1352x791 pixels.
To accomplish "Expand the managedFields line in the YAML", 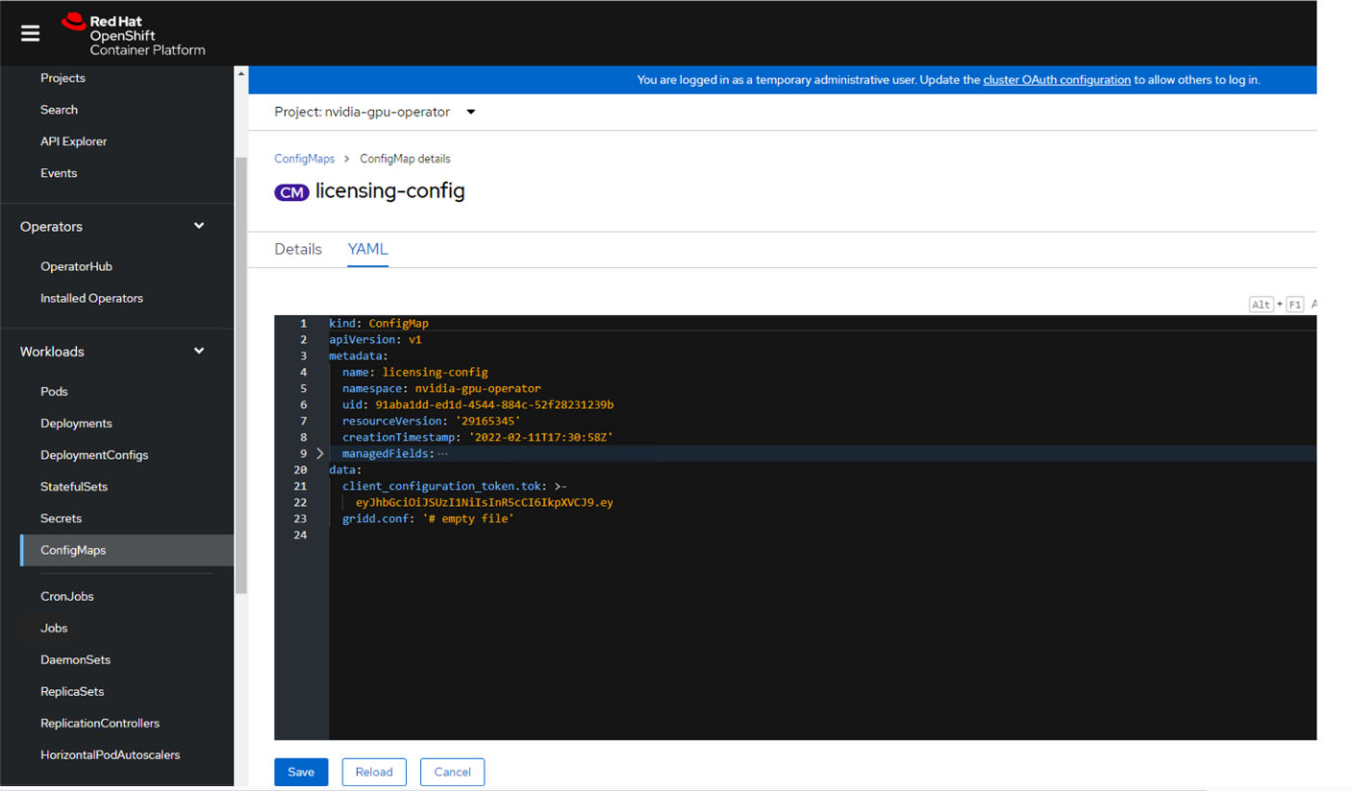I will [320, 453].
